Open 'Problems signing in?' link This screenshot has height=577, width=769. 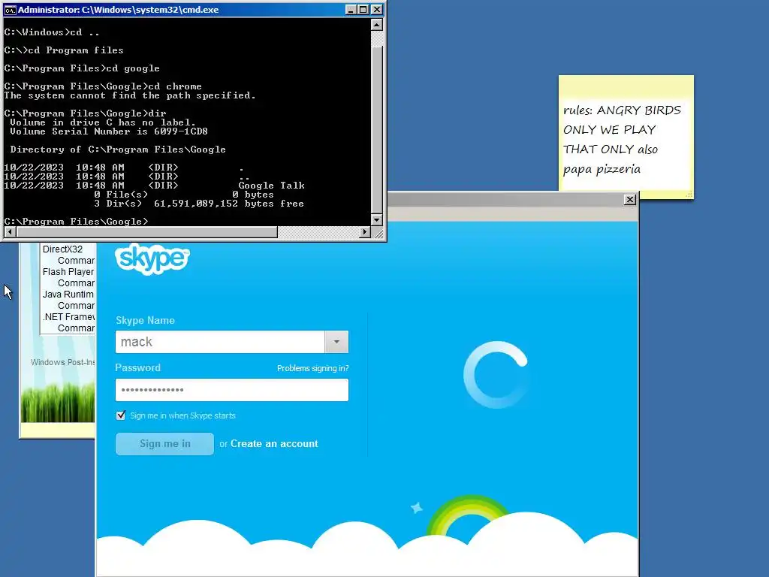click(313, 368)
